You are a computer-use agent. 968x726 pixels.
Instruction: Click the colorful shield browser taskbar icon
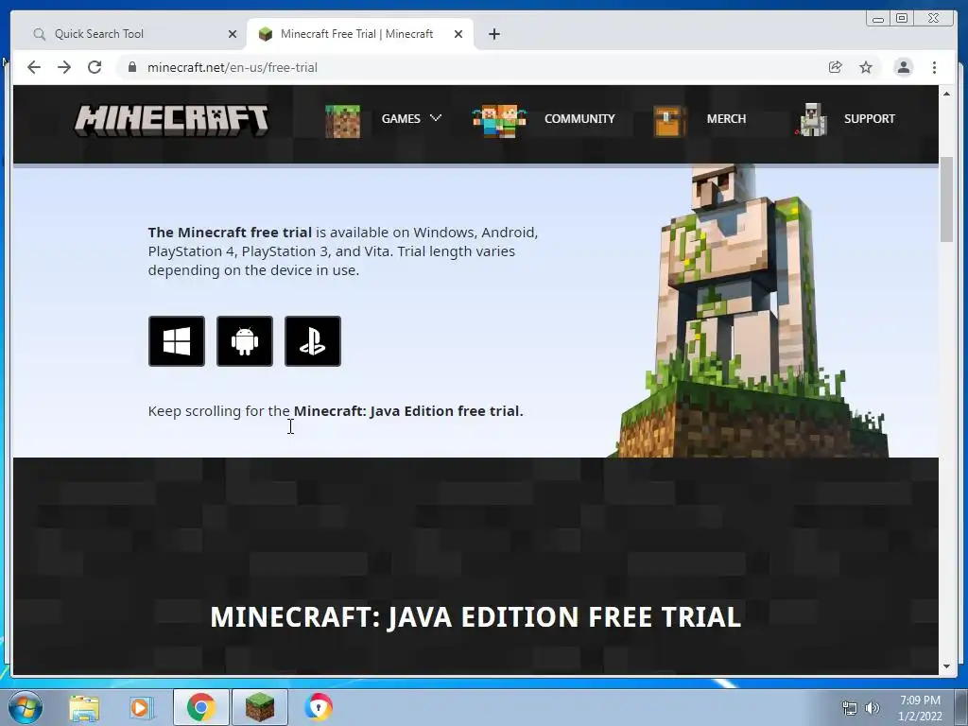tap(319, 707)
